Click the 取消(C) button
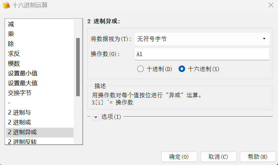Screen dimensions: 278x165 coord(219,157)
